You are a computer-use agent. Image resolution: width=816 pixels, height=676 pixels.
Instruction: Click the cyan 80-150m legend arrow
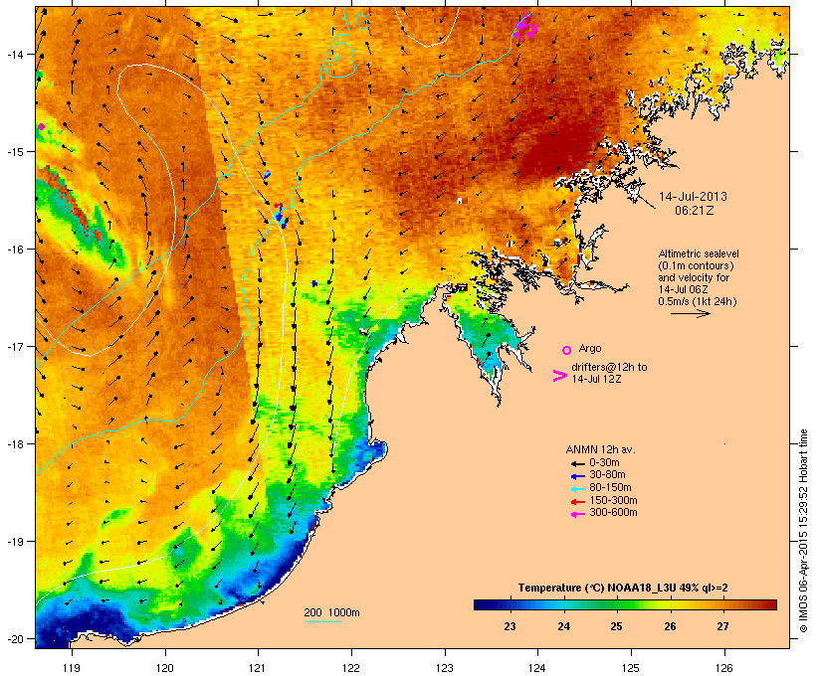point(577,489)
